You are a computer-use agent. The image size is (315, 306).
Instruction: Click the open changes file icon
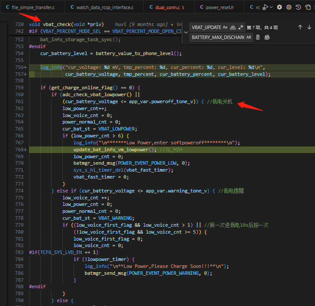(x=308, y=7)
